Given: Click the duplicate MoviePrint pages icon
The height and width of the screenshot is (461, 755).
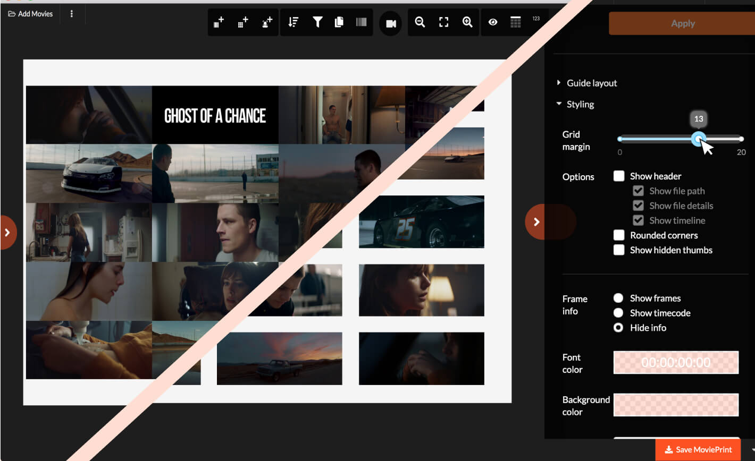Looking at the screenshot, I should click(x=339, y=22).
